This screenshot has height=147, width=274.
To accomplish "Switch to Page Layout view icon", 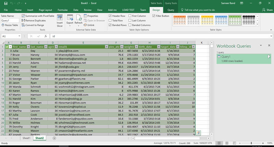I will [x=226, y=143].
